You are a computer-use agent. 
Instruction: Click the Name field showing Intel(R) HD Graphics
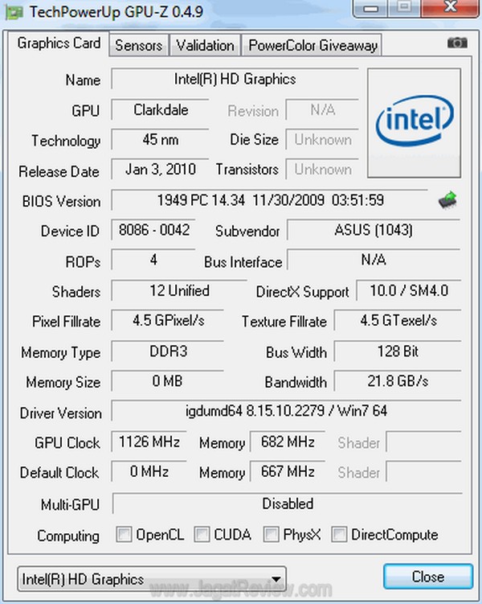tap(235, 80)
